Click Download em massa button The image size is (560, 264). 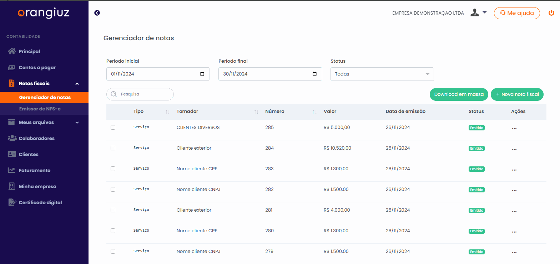point(459,94)
